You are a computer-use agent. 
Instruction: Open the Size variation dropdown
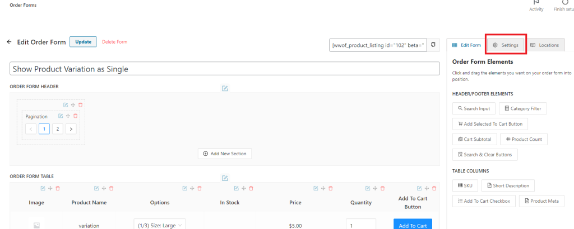[160, 225]
